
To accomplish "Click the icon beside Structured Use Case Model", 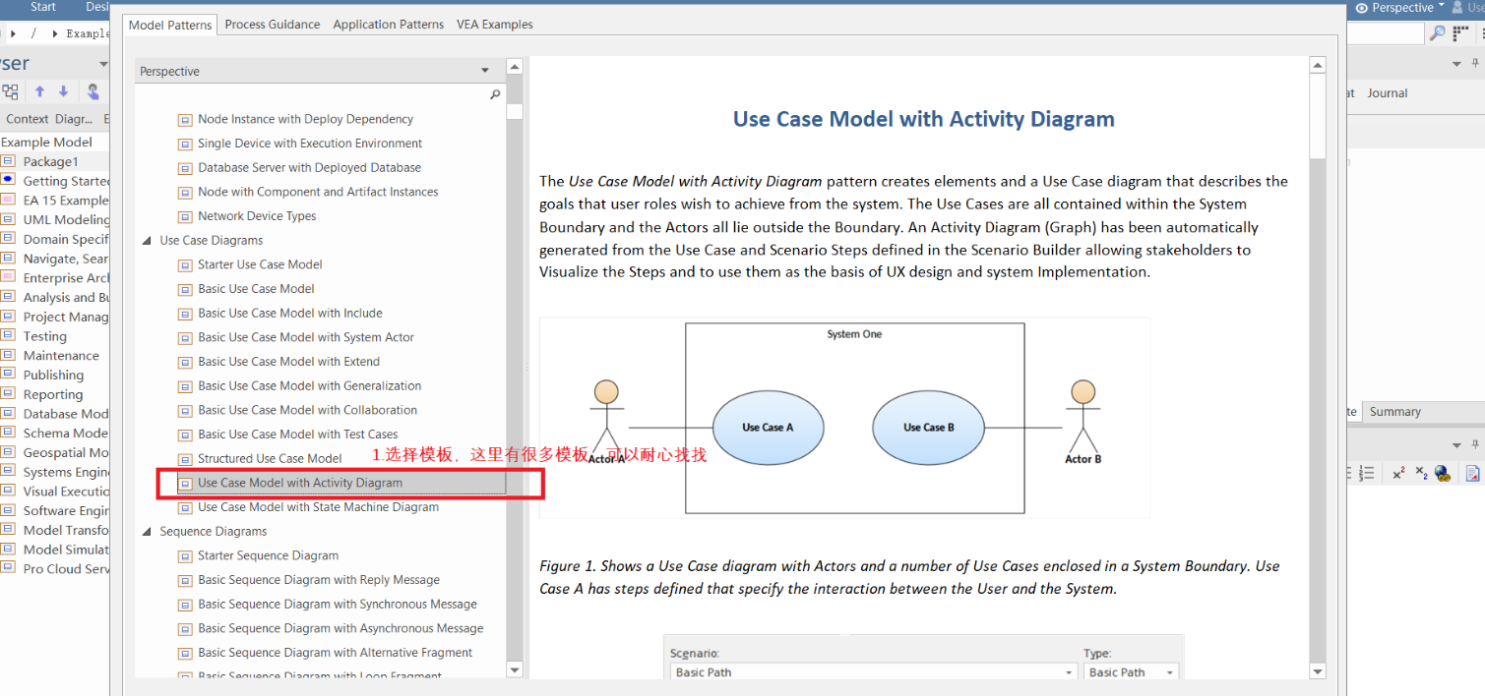I will (184, 459).
